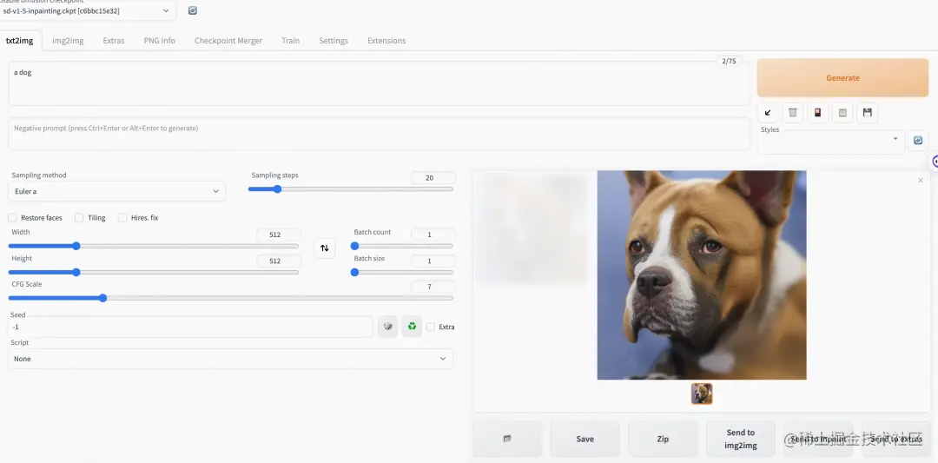Adjust the Height slider
This screenshot has width=938, height=463.
(x=153, y=272)
